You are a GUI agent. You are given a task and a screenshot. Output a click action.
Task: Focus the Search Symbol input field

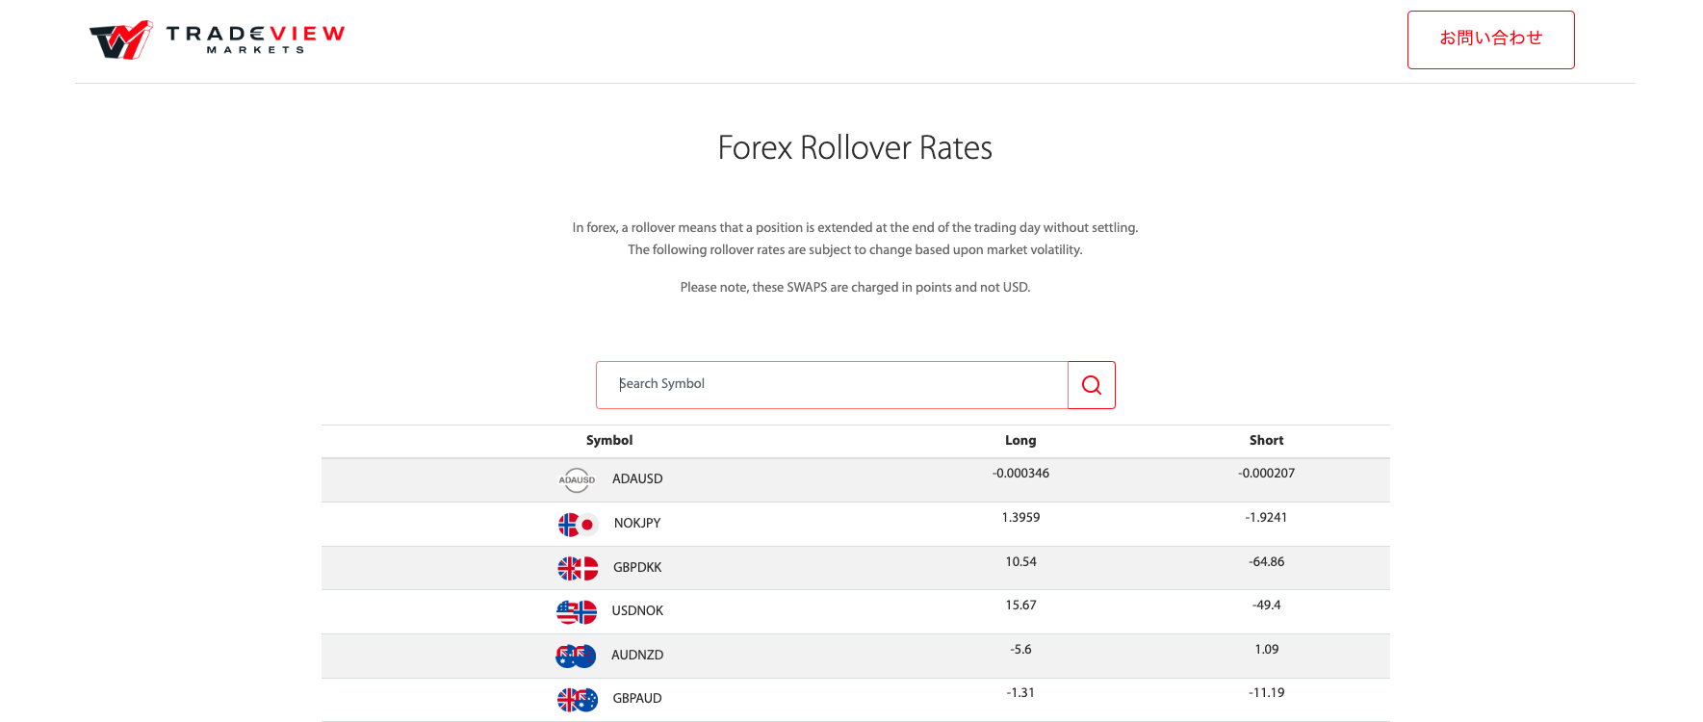click(x=832, y=384)
